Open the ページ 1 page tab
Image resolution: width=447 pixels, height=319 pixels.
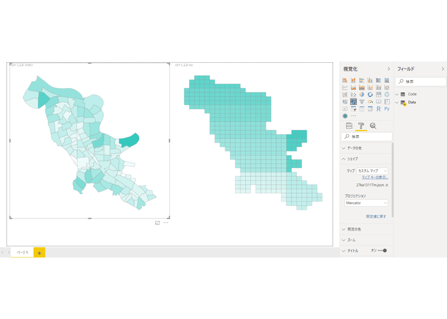pyautogui.click(x=22, y=252)
